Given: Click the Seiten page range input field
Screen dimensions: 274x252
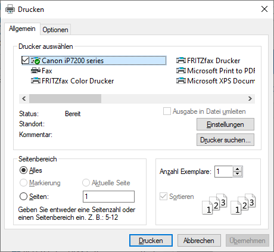Looking at the screenshot, I should (108, 197).
